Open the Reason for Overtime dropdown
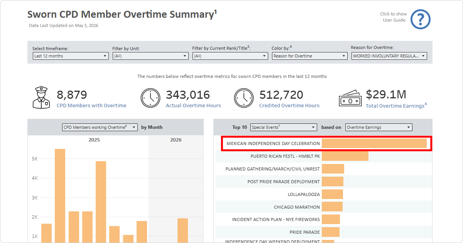 click(x=389, y=56)
